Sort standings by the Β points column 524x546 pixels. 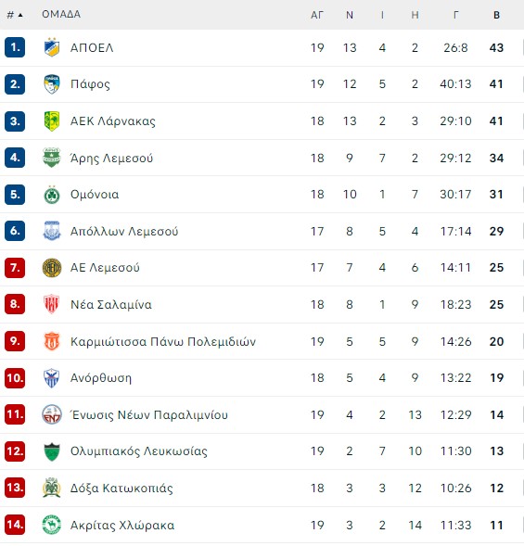496,15
